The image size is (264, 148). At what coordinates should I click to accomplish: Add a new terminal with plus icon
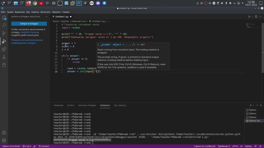coord(250,105)
